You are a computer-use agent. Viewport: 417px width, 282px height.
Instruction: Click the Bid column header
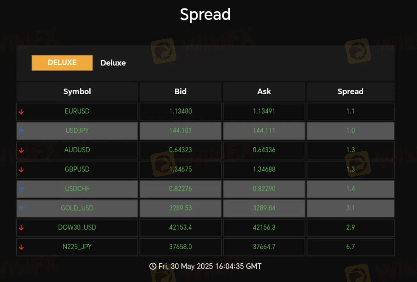point(180,92)
